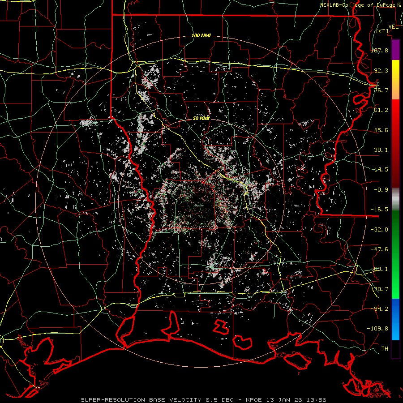Viewport: 403px width, 403px height.
Task: Click the -16.5 velocity scale value
Action: coord(379,210)
